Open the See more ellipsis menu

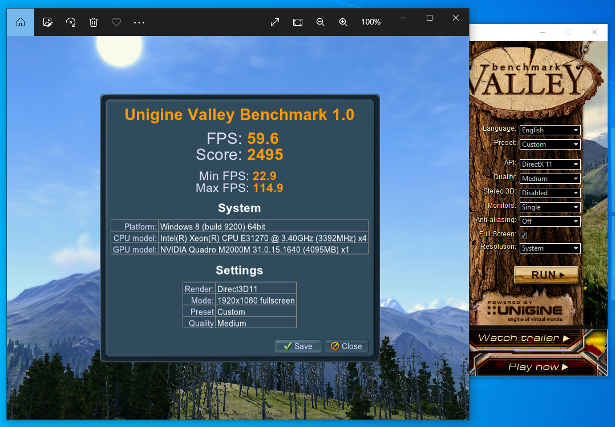[139, 23]
